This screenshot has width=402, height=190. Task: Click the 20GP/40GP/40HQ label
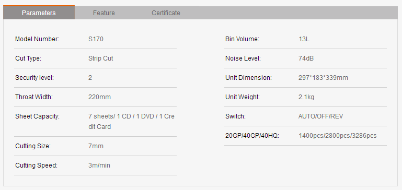[x=252, y=136]
